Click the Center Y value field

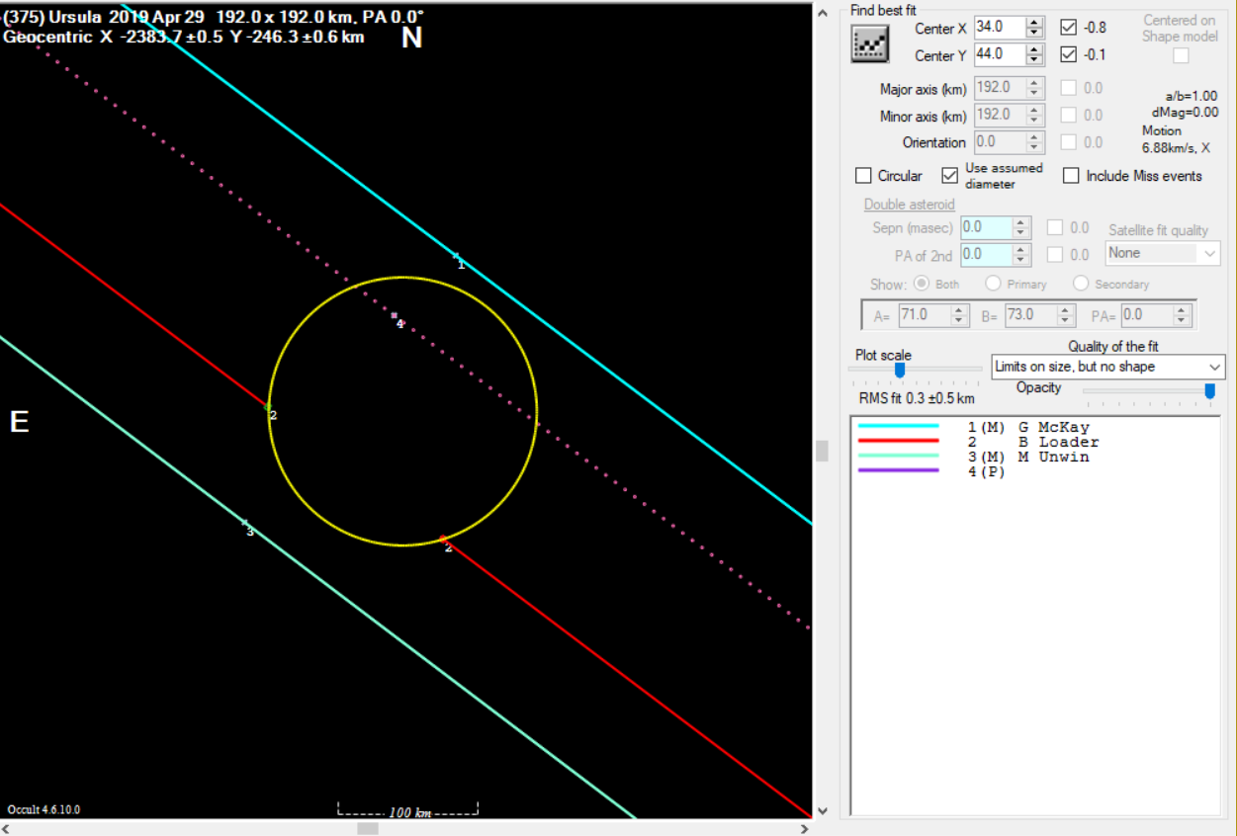click(x=1000, y=54)
